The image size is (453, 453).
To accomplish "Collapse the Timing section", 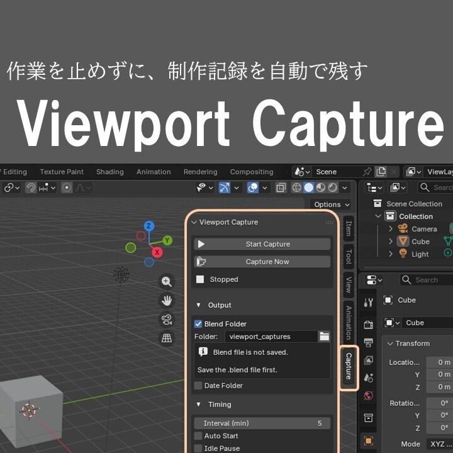I will coord(198,405).
